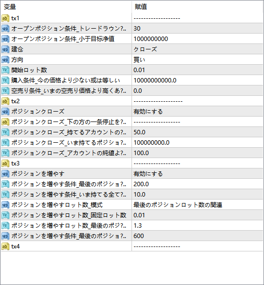Select the tx1 variable name
The image size is (264, 285).
pos(15,18)
